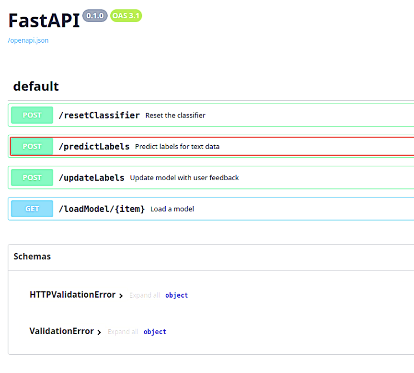Click the object type label of HTTPValidationError
414x373 pixels.
176,295
